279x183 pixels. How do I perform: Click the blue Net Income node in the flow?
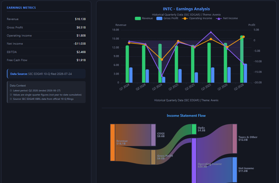tap(235, 170)
